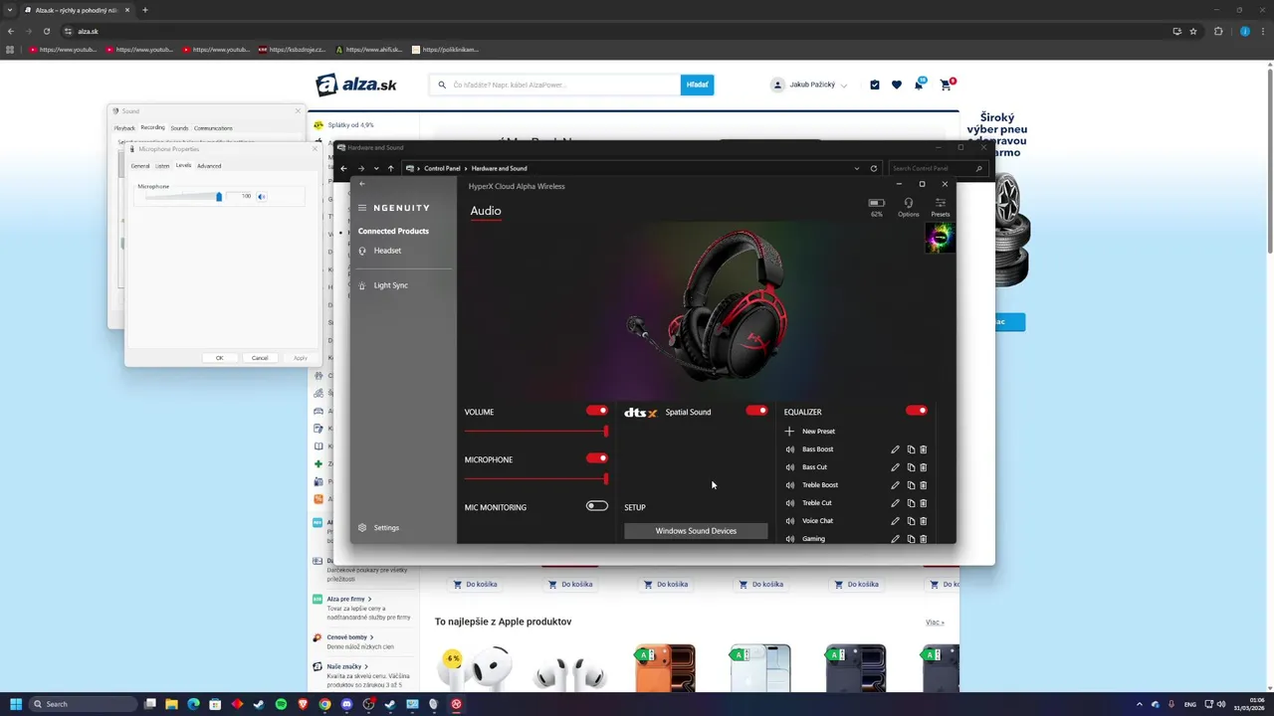Edit the Treble Cut preset

coord(895,503)
